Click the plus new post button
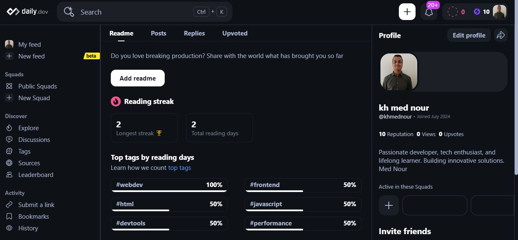The width and height of the screenshot is (518, 240). (407, 12)
